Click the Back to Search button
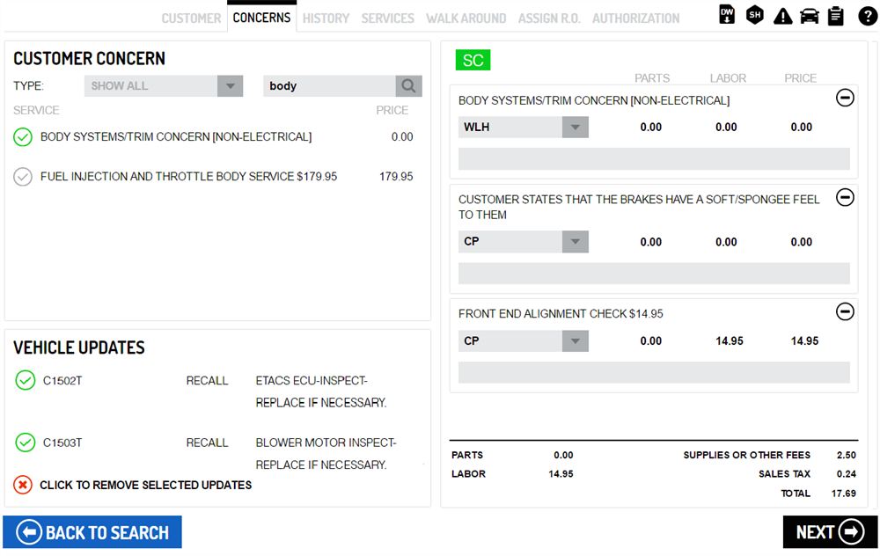Screen dimensions: 880x556 pyautogui.click(x=92, y=532)
